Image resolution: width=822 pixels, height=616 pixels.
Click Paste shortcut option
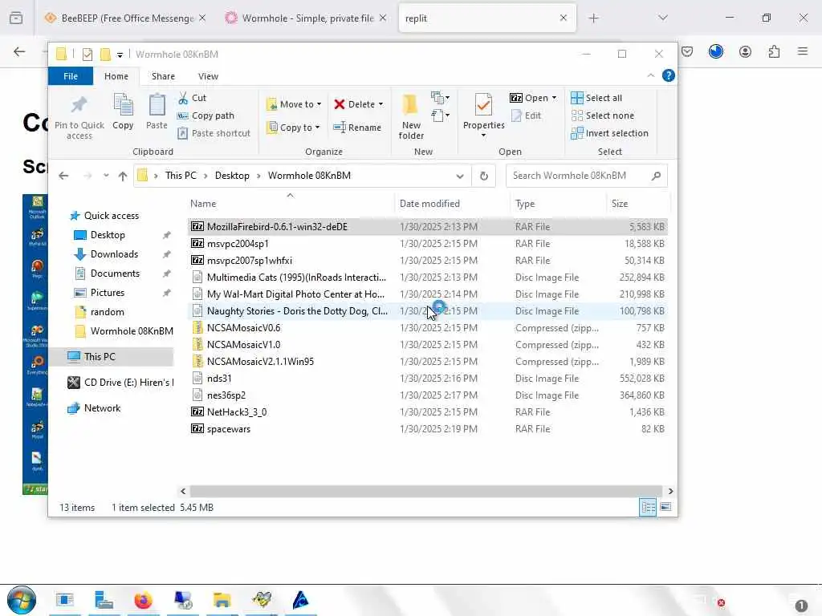214,134
